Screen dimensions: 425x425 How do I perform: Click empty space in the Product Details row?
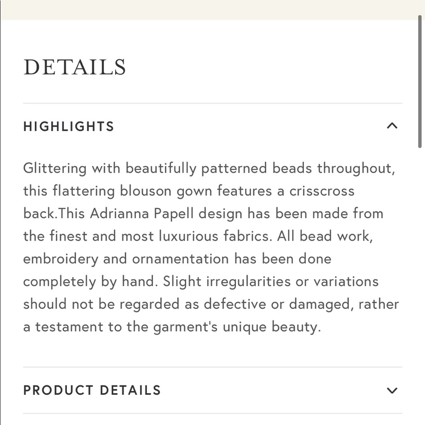(271, 390)
